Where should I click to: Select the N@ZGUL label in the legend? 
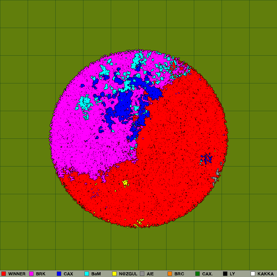pos(128,274)
